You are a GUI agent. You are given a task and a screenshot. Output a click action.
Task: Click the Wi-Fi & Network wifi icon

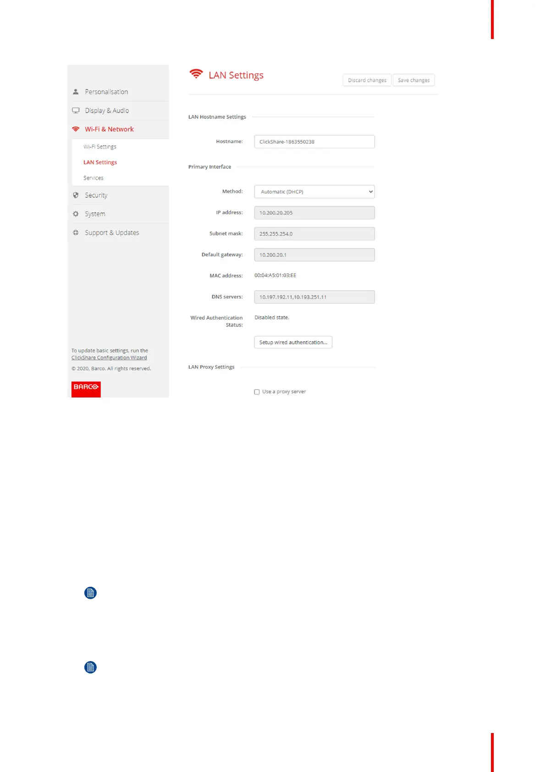pos(76,129)
